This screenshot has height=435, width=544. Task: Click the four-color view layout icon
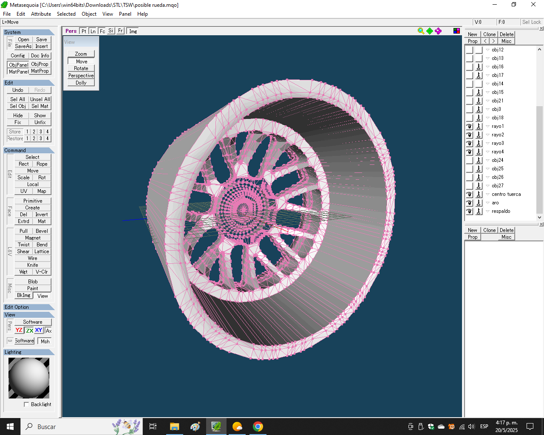pyautogui.click(x=456, y=31)
